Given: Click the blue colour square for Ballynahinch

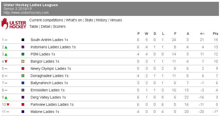Looking at the screenshot, I should pos(23,83).
